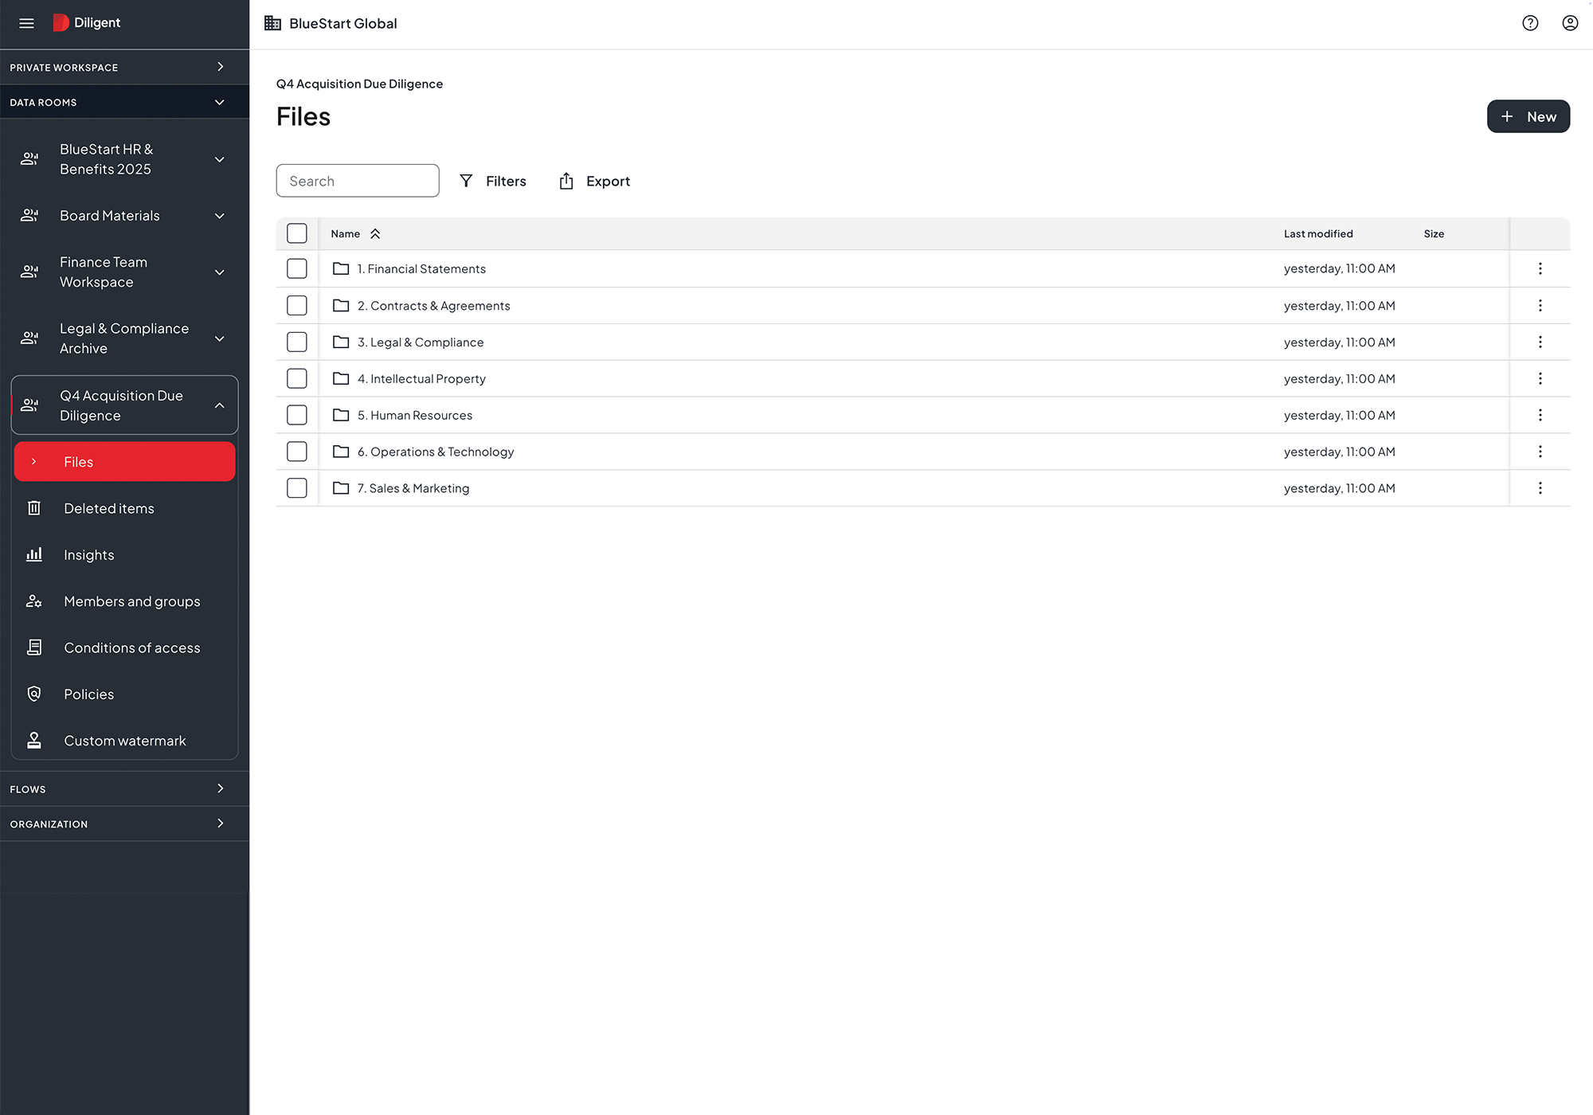Open Insights in the sidebar

(125, 554)
